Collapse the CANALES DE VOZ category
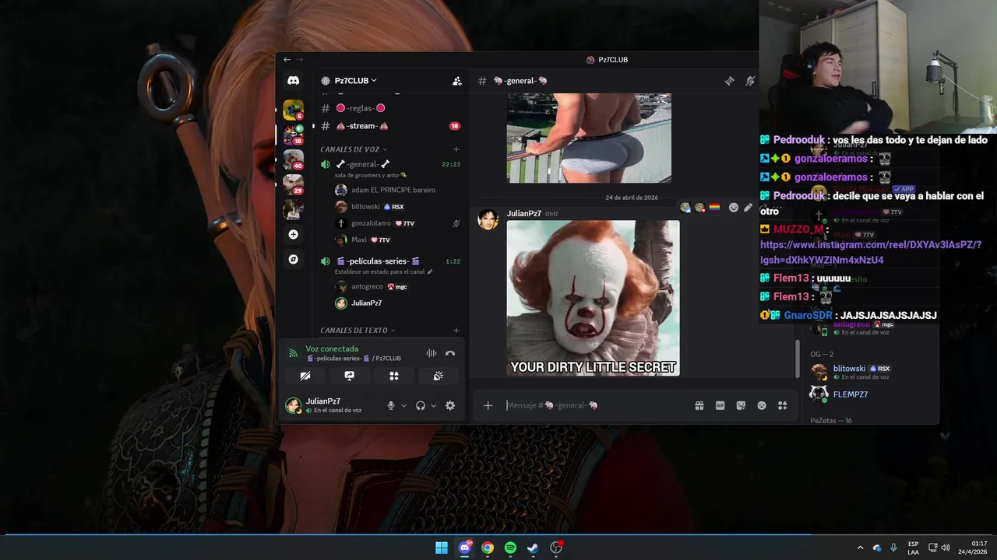This screenshot has width=997, height=560. 354,149
